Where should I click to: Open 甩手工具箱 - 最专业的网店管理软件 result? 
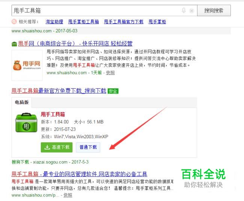pos(79,174)
